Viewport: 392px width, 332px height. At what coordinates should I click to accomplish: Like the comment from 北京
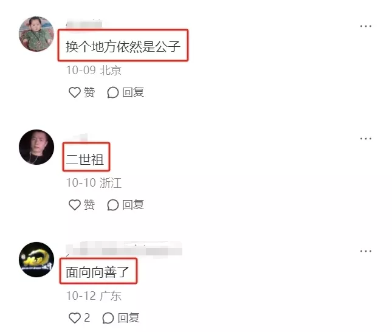coord(75,92)
